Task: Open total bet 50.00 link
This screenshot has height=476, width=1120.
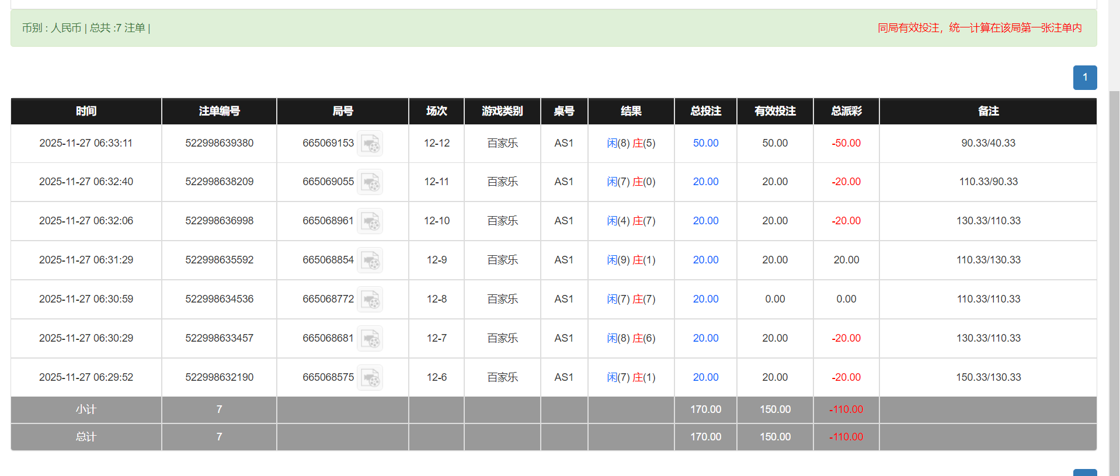Action: point(705,143)
